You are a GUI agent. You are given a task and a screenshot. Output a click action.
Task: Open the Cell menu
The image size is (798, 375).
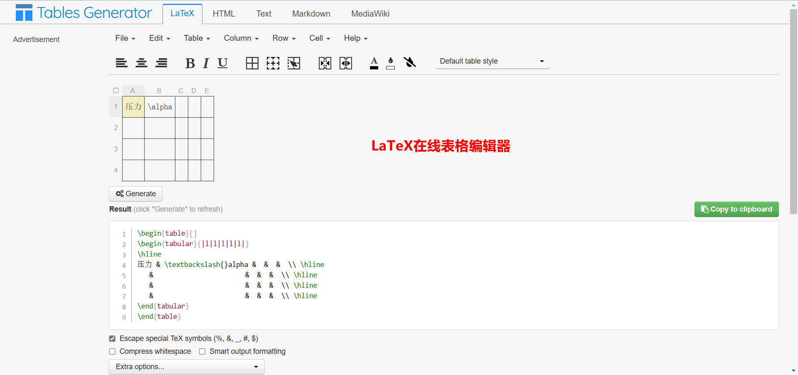[x=320, y=38]
